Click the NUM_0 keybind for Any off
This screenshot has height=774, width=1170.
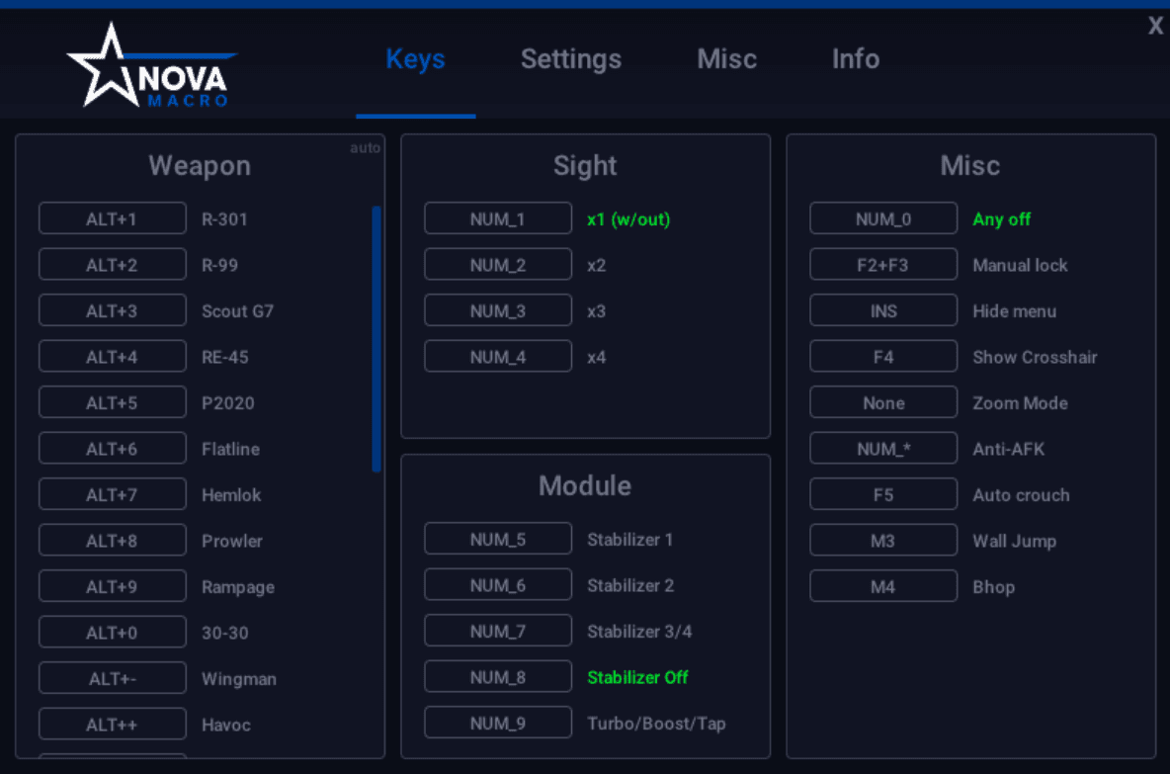(883, 218)
